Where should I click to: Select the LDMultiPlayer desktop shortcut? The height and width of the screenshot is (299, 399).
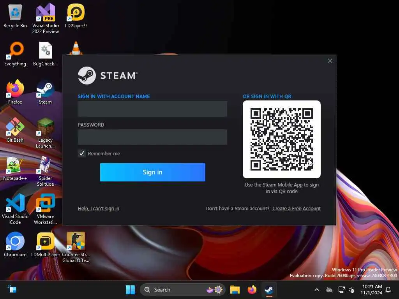45,244
